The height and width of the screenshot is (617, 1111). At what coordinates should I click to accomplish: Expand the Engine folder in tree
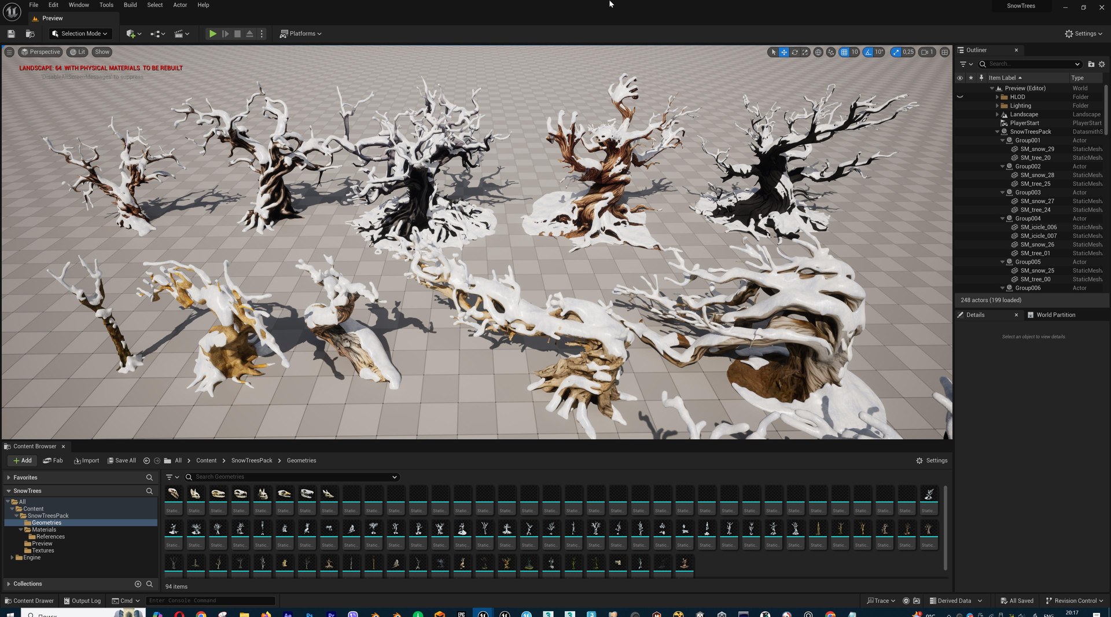click(x=12, y=557)
